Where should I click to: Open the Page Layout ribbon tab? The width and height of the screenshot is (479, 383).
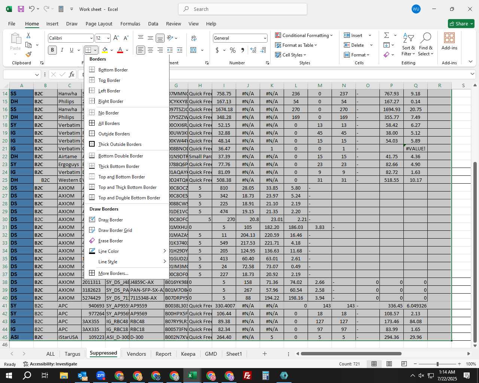point(99,24)
